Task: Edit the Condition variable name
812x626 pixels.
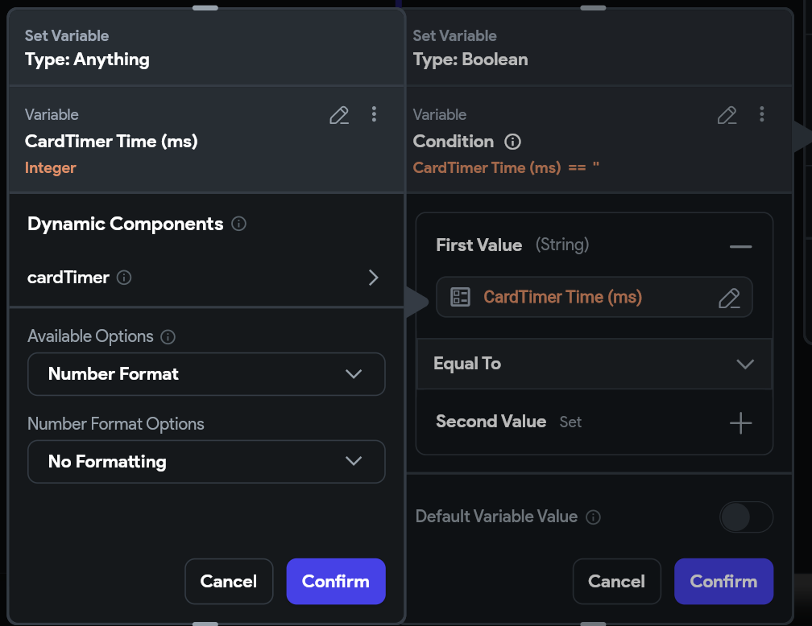Action: 727,115
